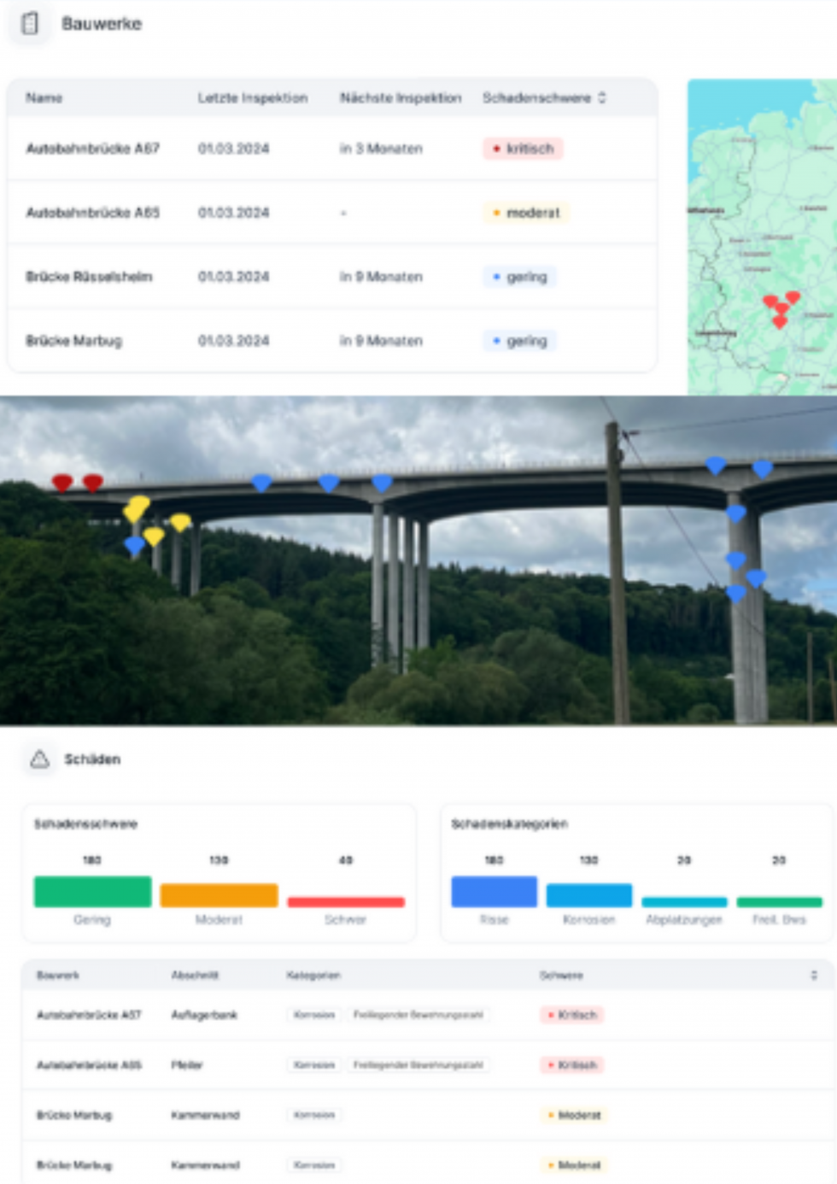Select rightmost blue marker on bridge deck

pos(762,468)
